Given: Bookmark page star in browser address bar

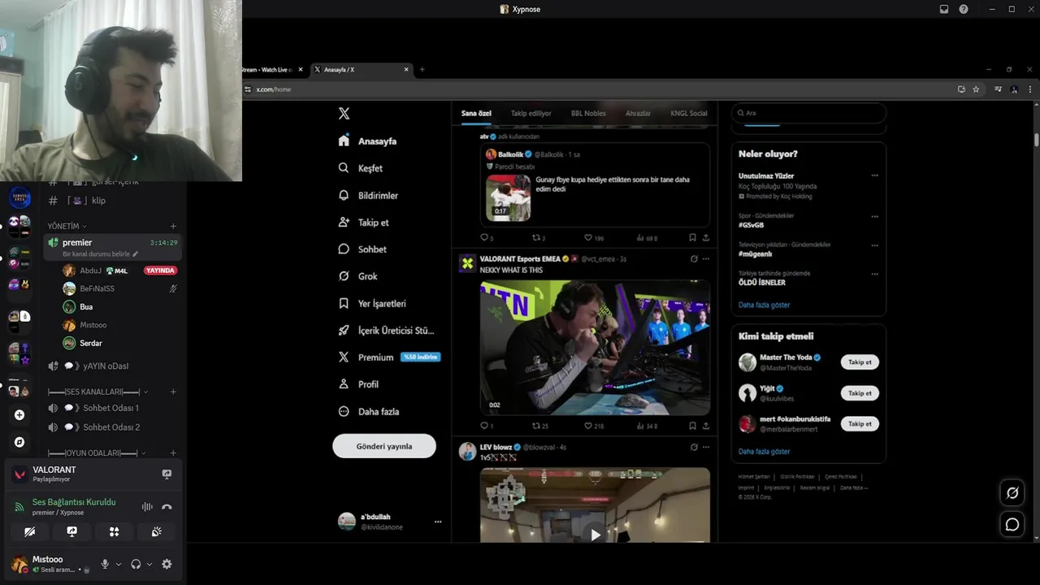Looking at the screenshot, I should [976, 89].
